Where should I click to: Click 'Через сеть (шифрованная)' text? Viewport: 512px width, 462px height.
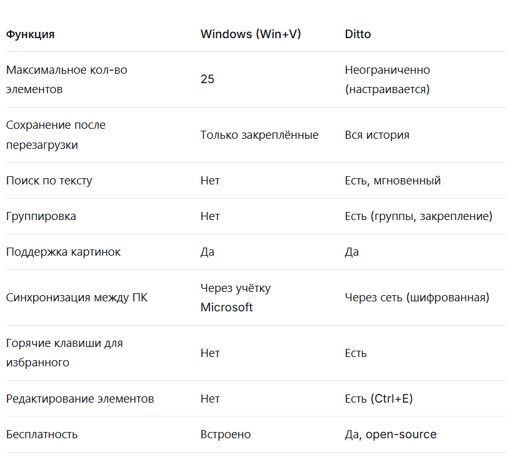click(x=416, y=298)
